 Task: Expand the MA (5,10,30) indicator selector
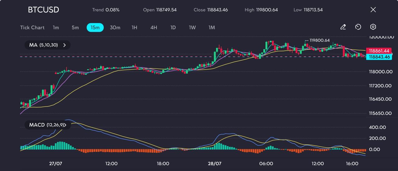48,45
